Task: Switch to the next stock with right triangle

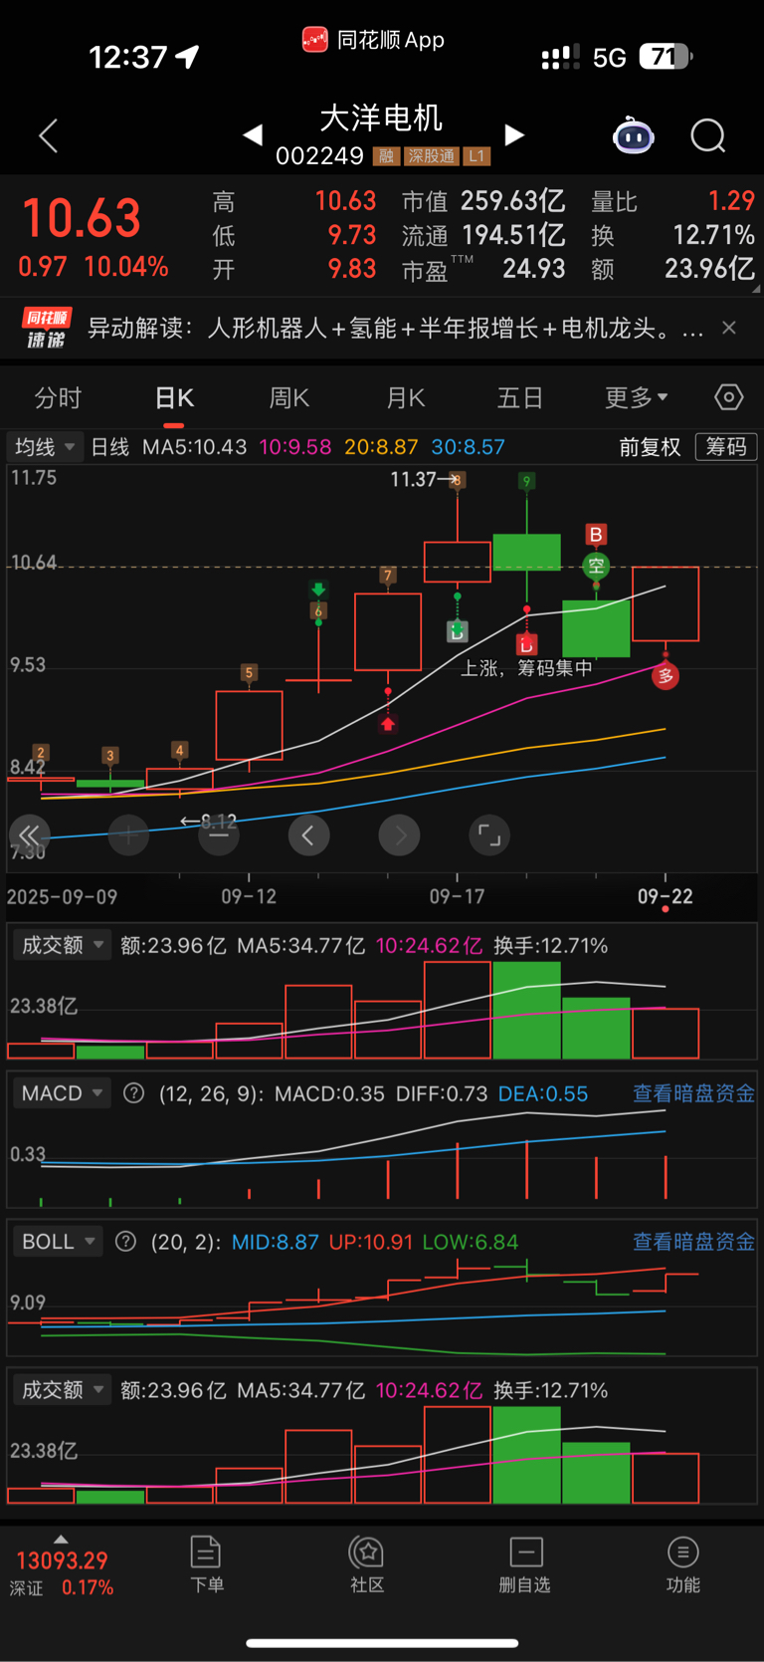Action: 514,134
